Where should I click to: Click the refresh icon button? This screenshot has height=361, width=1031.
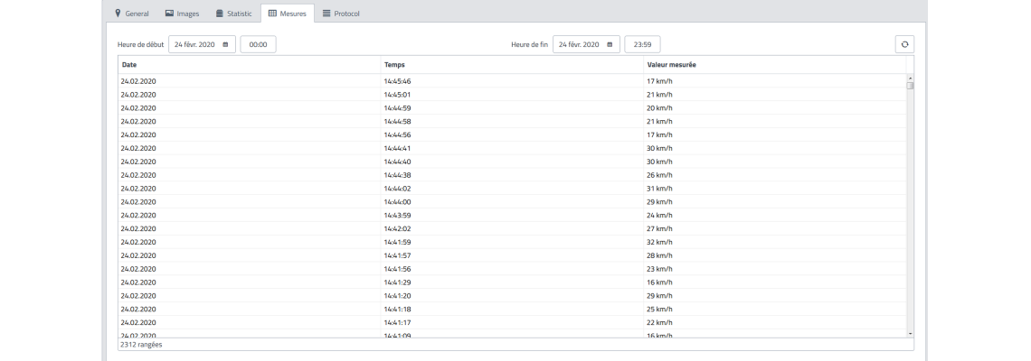tap(903, 44)
